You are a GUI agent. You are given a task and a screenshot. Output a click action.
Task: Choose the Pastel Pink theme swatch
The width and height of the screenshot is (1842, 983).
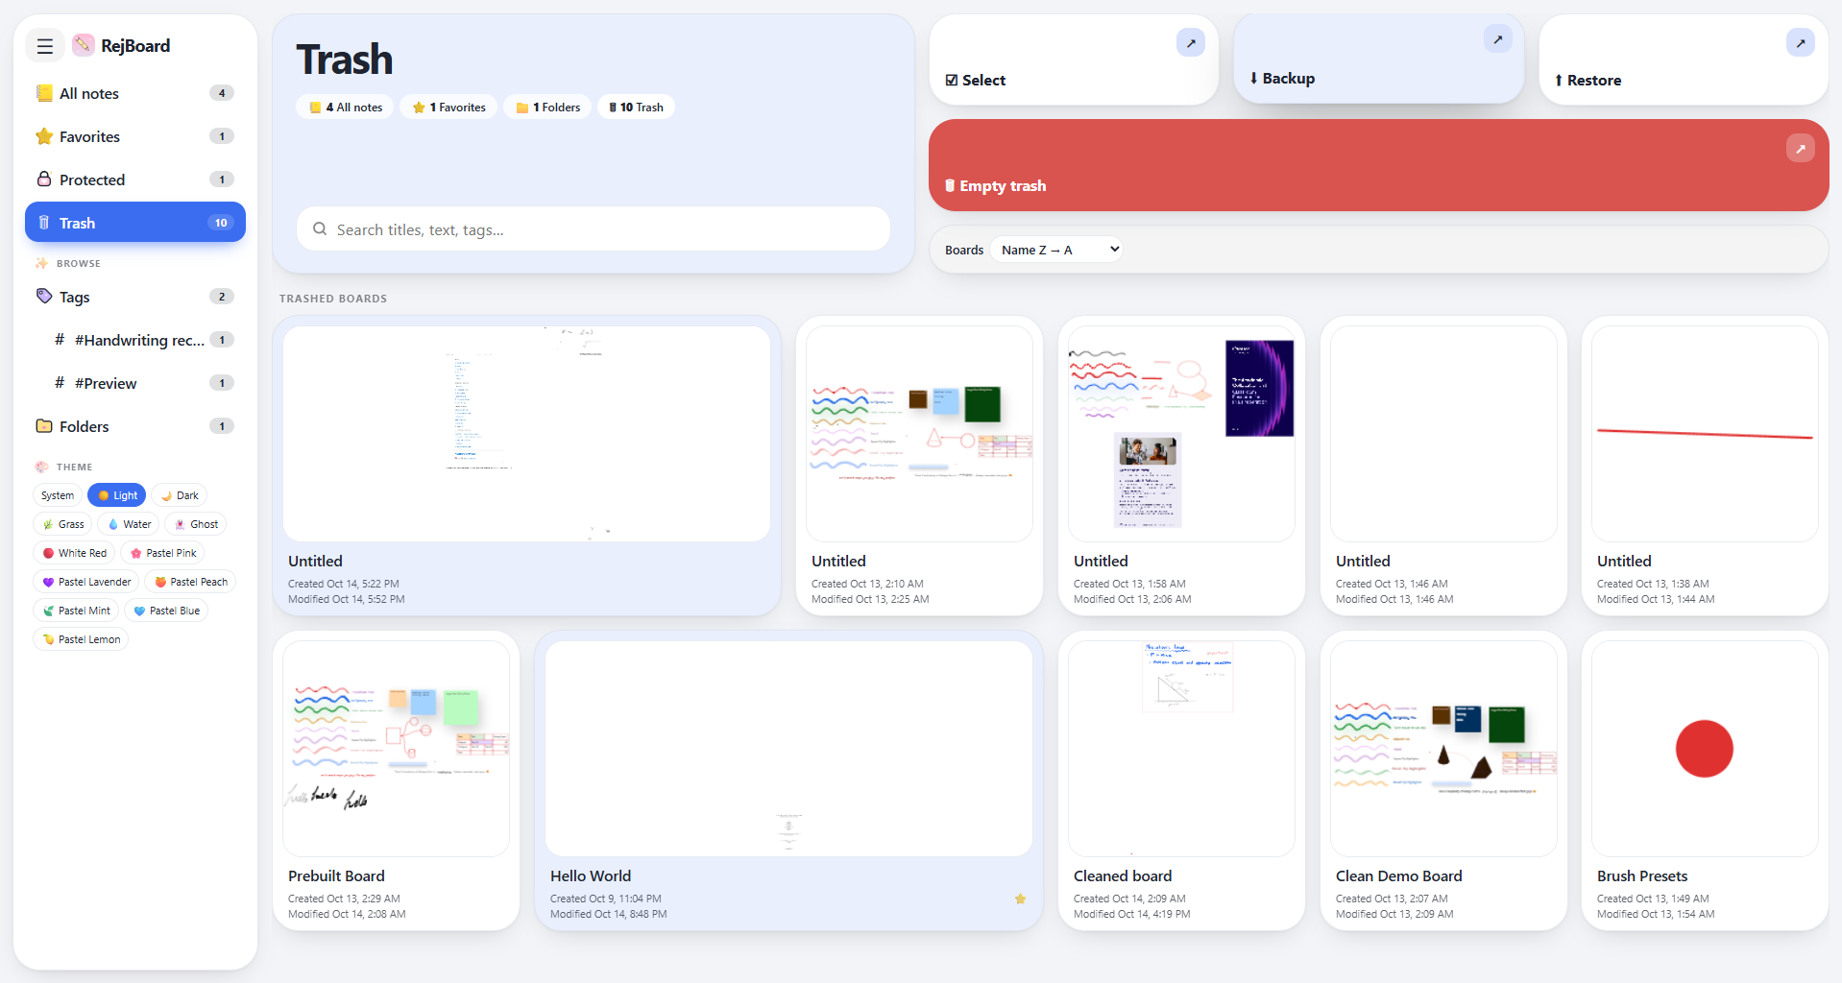point(162,553)
